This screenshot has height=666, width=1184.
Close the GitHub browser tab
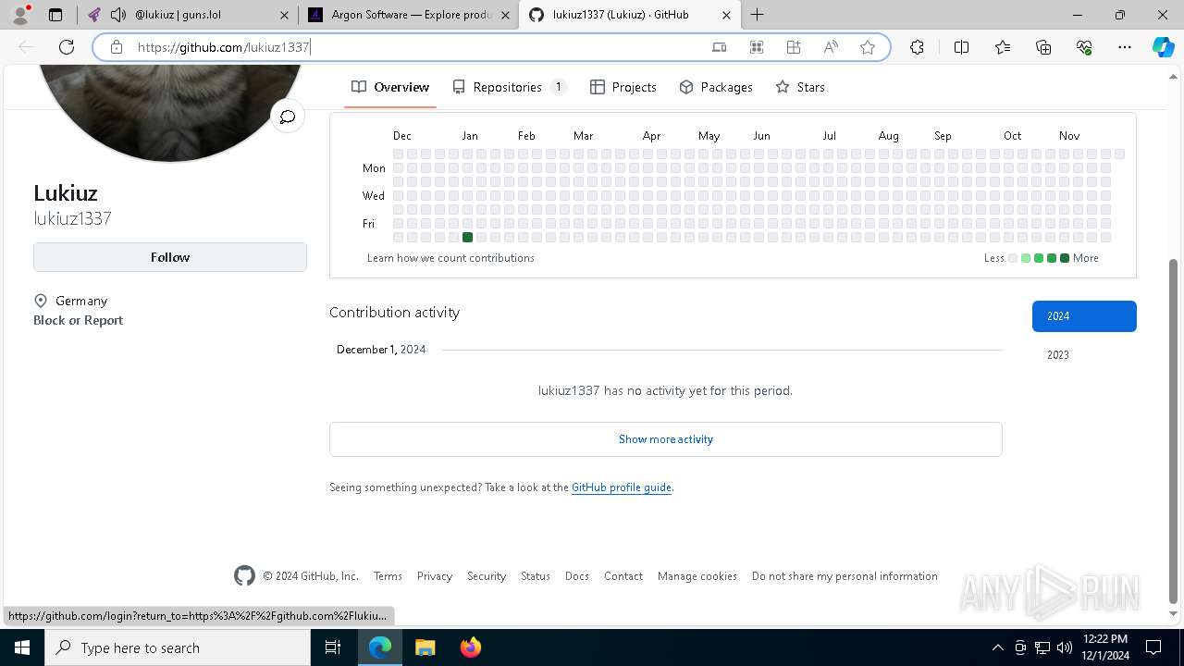pos(726,15)
